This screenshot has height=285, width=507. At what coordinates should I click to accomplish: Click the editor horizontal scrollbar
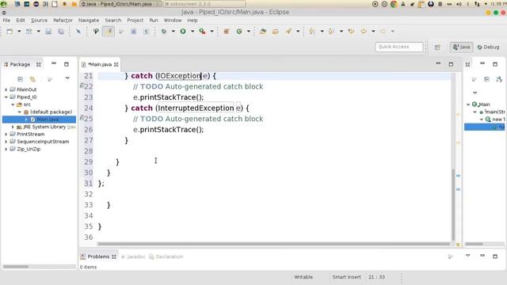(x=273, y=244)
